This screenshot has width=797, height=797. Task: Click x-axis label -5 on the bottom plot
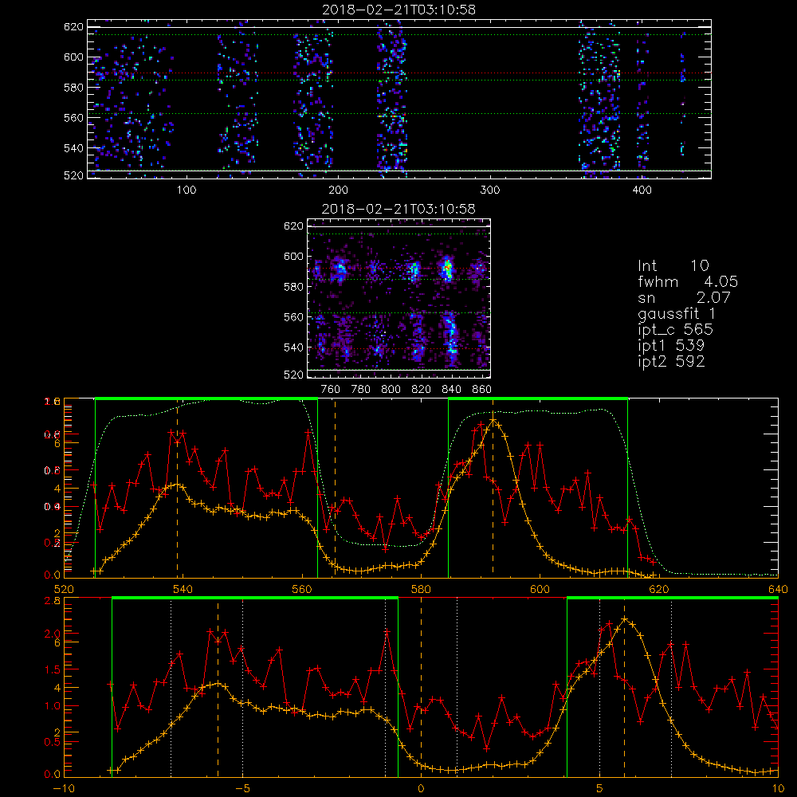242,788
